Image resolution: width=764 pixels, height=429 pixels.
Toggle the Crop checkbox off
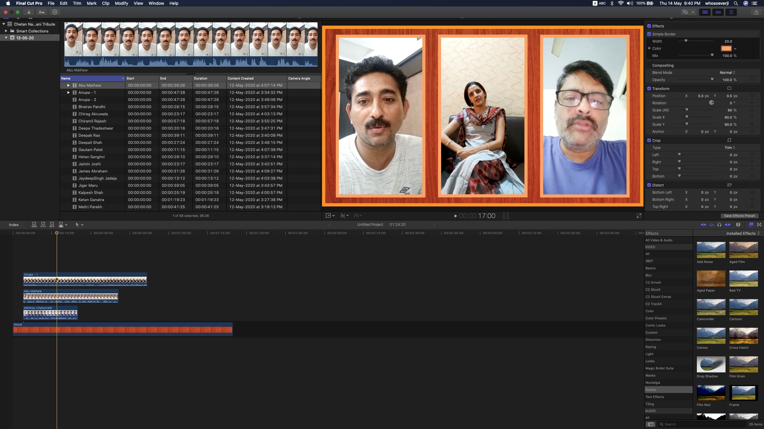click(x=649, y=140)
